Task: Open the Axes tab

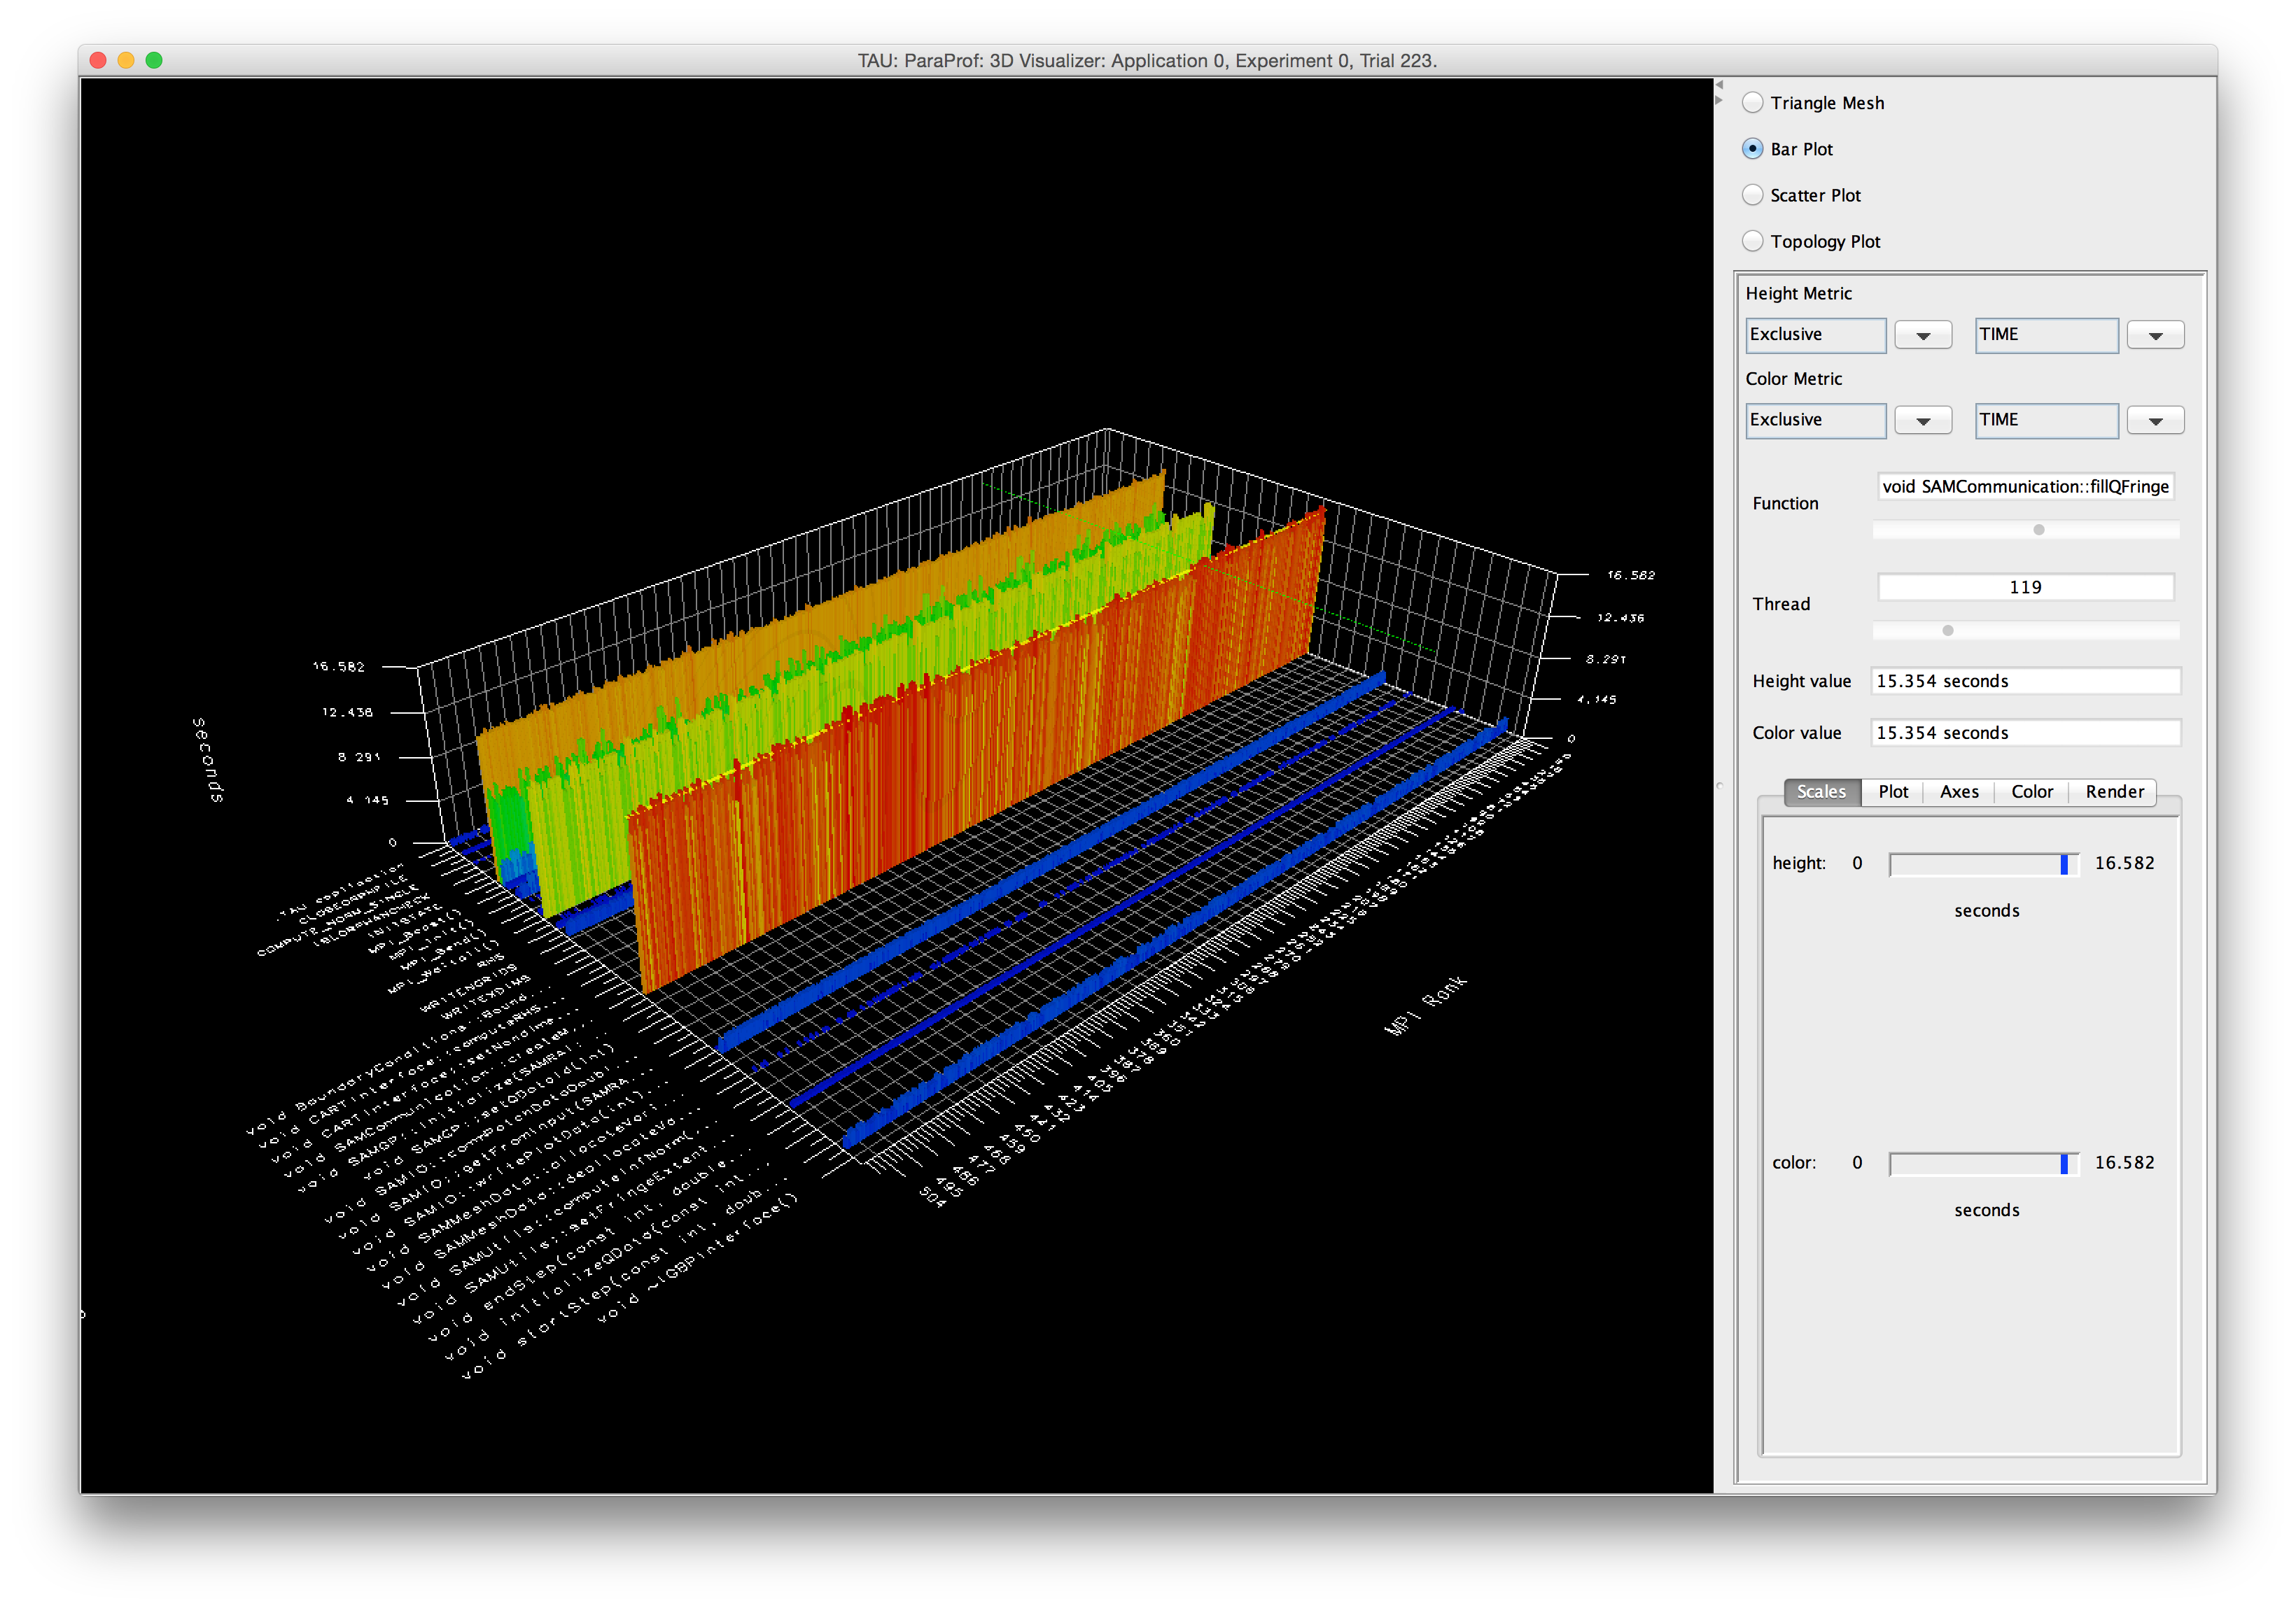Action: point(1959,791)
